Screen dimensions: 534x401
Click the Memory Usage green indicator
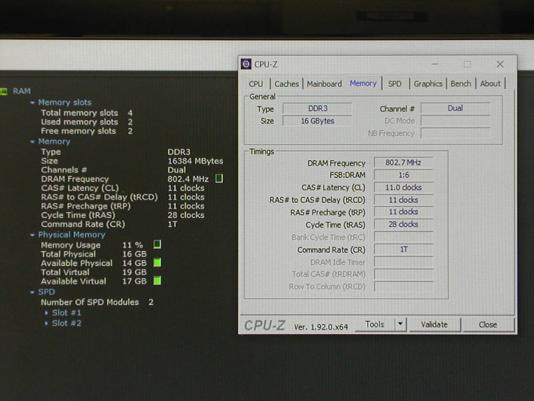[x=157, y=245]
